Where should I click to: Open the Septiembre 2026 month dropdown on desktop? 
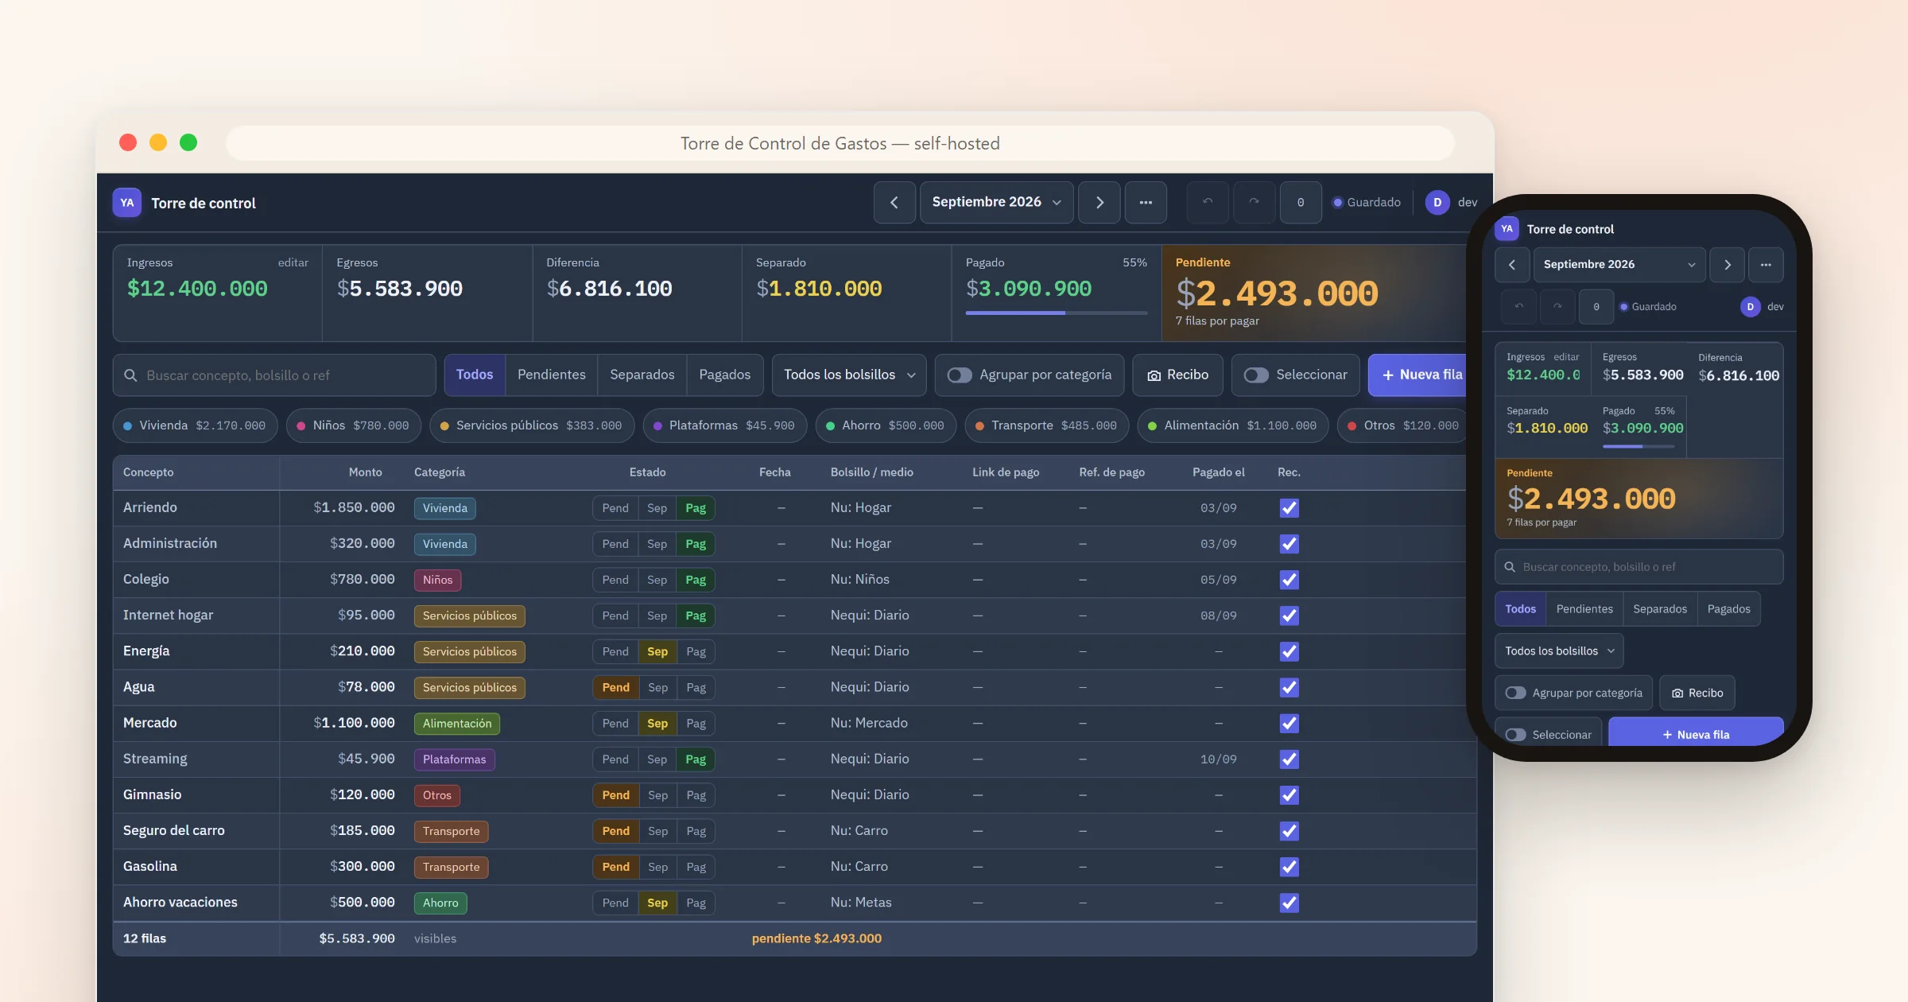coord(996,202)
